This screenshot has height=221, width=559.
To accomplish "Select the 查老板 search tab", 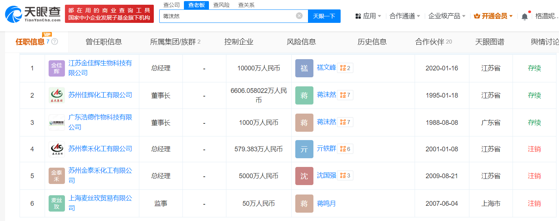I will pyautogui.click(x=196, y=5).
